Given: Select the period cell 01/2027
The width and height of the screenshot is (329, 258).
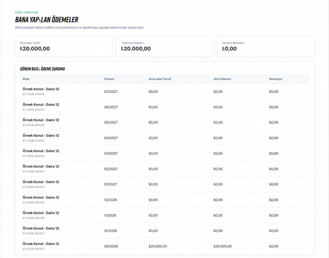Looking at the screenshot, I should click(110, 184).
